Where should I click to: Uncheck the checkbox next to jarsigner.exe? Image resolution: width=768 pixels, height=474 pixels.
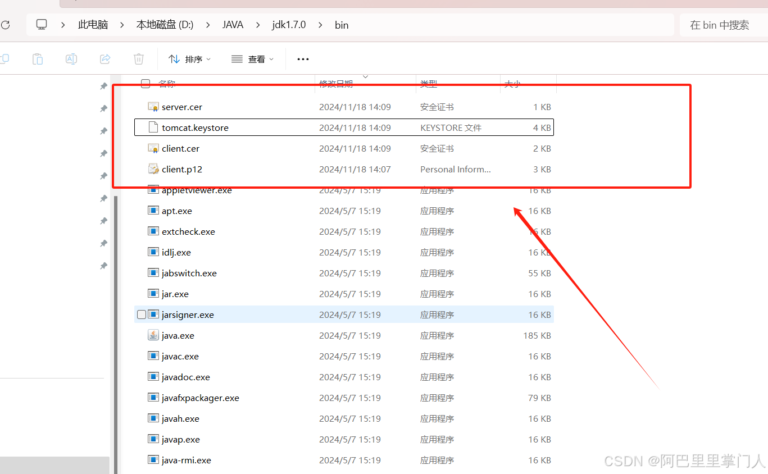tap(141, 314)
